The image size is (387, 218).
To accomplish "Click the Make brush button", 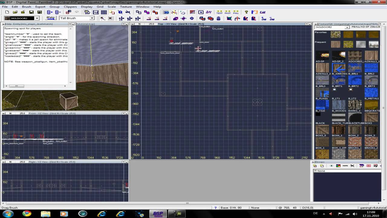I will (x=50, y=18).
